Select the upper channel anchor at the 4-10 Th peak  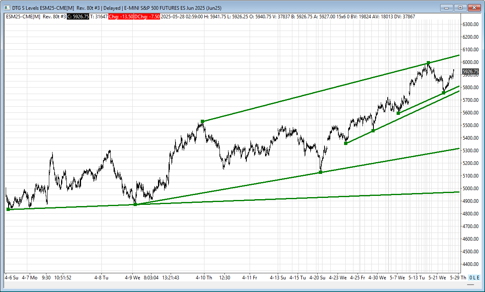click(202, 121)
